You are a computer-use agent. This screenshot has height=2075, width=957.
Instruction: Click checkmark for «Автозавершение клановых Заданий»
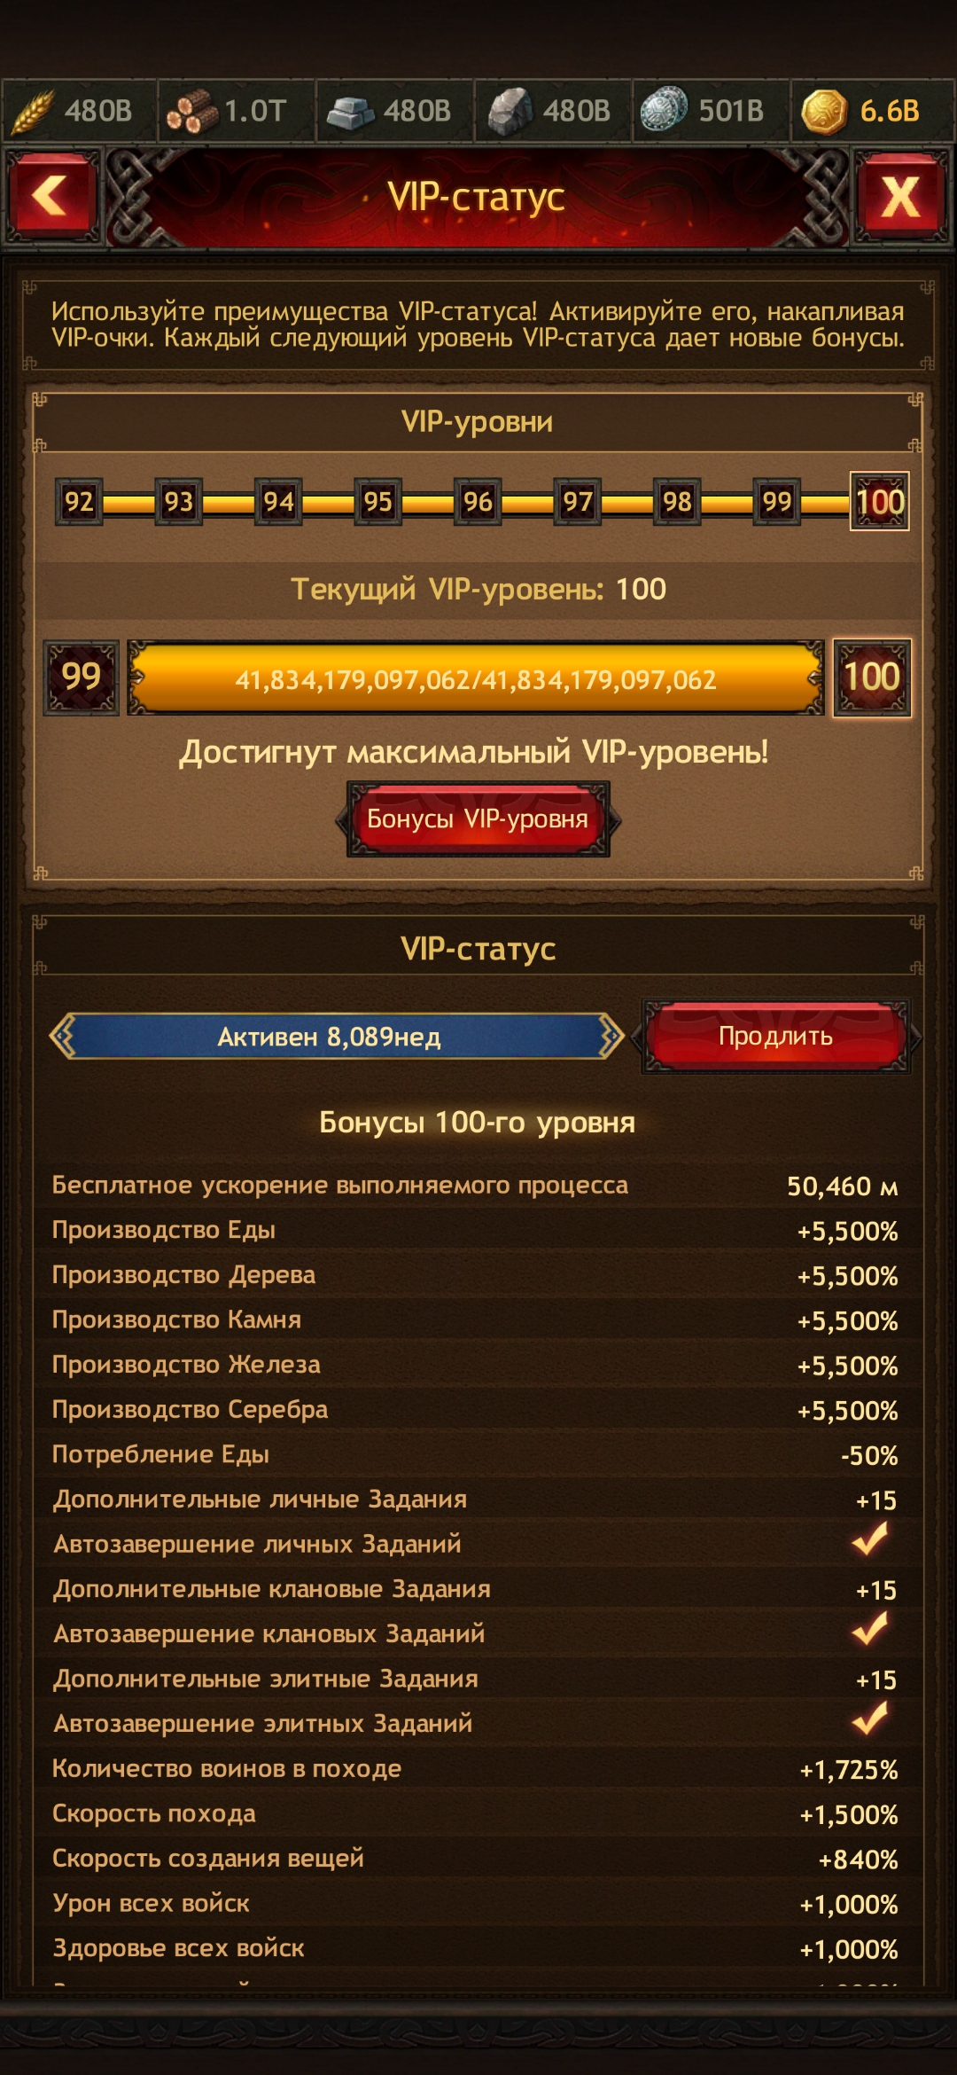coord(870,1629)
